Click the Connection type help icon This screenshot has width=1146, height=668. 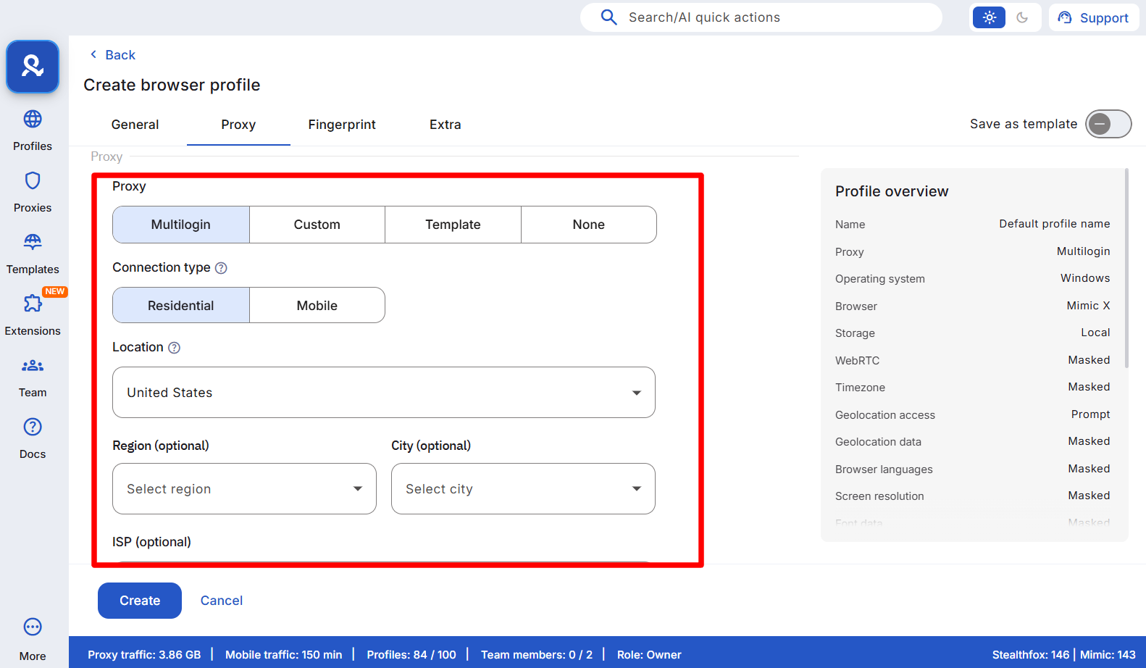(x=222, y=268)
